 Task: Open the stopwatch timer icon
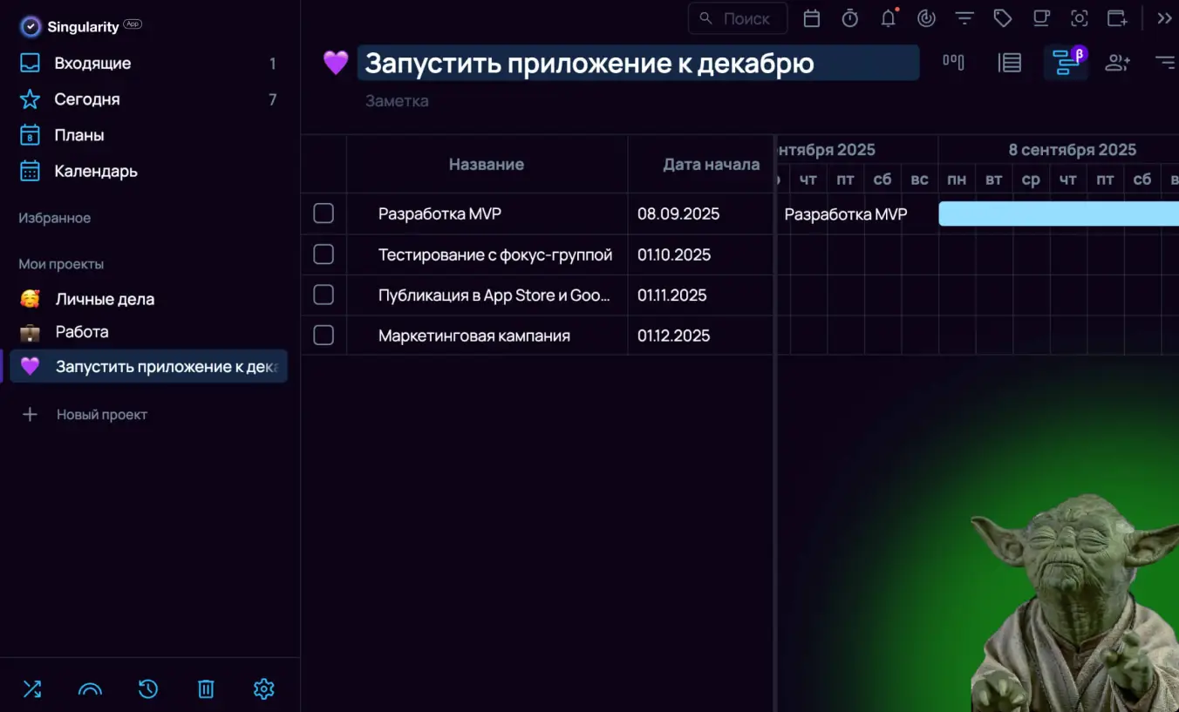(849, 18)
